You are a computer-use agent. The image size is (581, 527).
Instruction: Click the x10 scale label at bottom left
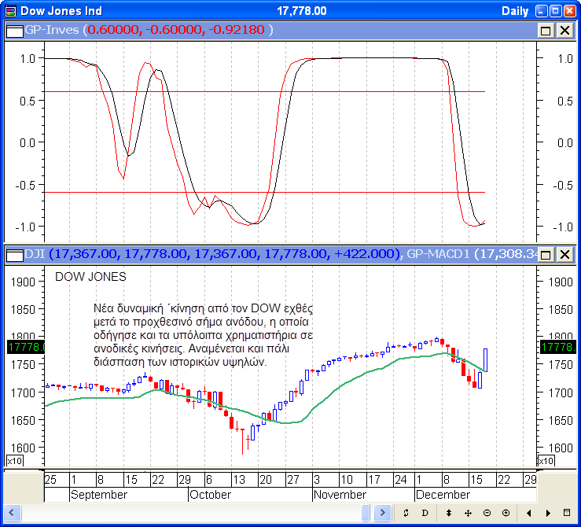(14, 461)
